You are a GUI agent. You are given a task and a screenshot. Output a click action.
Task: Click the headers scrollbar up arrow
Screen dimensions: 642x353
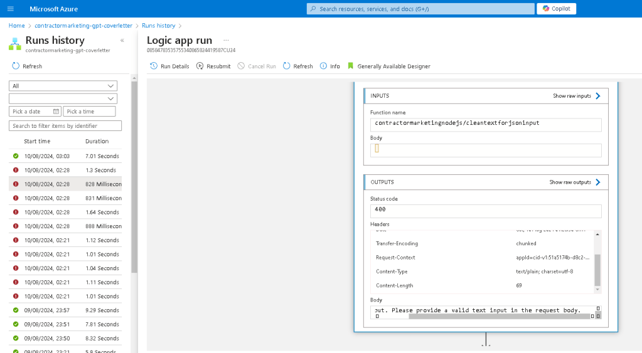(597, 234)
